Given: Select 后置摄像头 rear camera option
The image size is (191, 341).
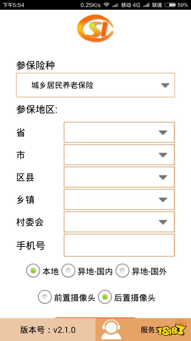Looking at the screenshot, I should coord(105,297).
